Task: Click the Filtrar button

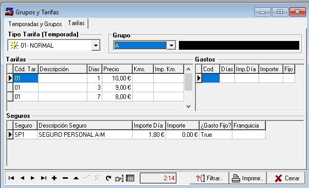Action: [x=209, y=178]
